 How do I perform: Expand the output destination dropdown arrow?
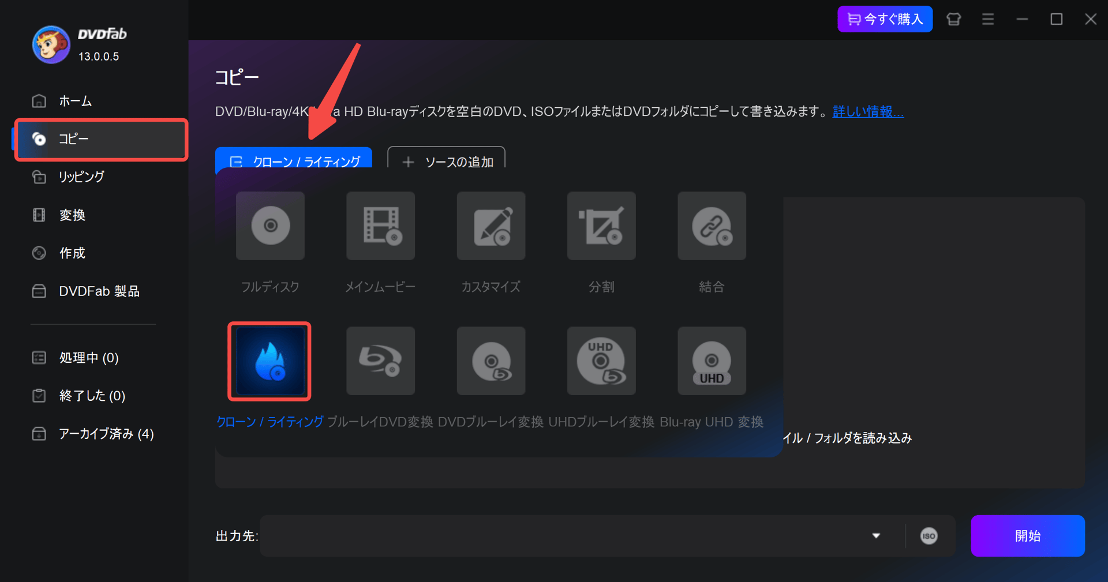[876, 536]
